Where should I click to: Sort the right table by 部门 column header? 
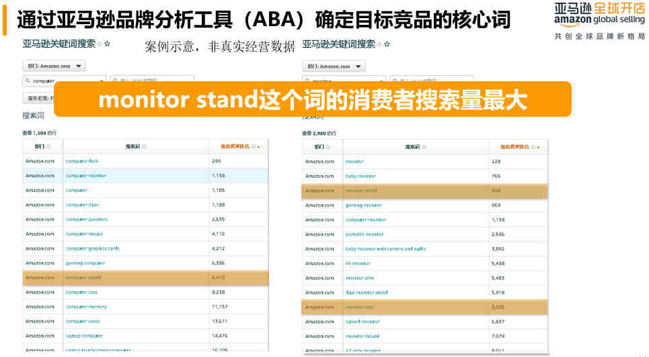click(x=322, y=147)
